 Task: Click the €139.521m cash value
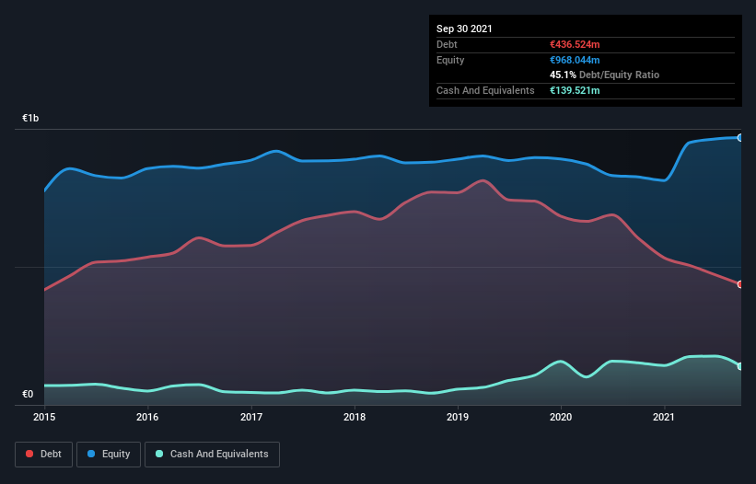point(575,90)
